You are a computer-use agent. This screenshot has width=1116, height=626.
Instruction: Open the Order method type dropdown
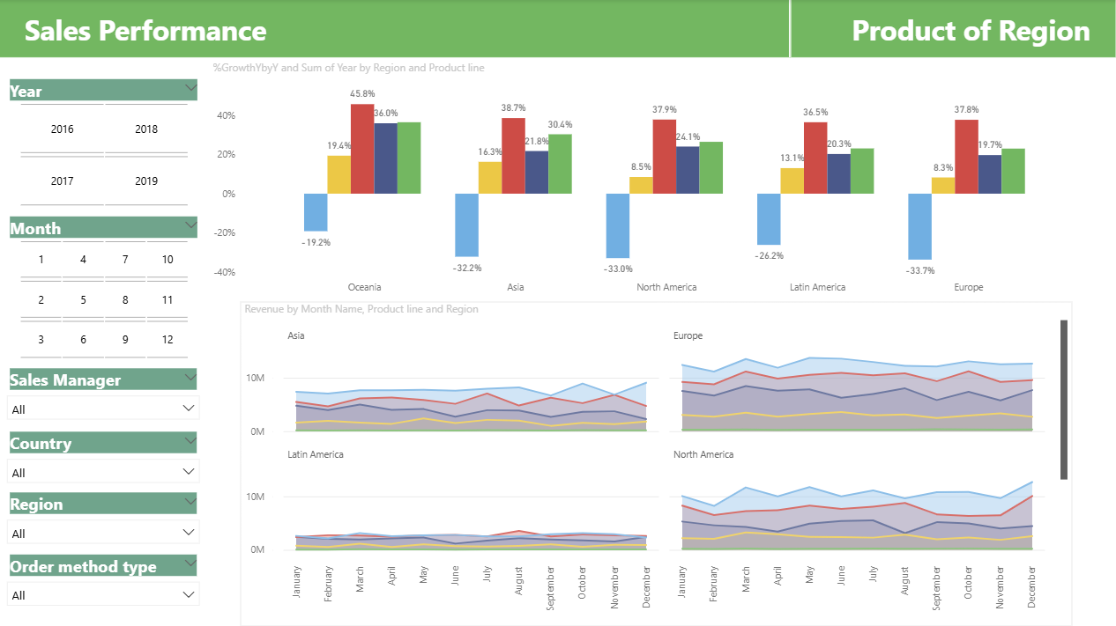[103, 595]
